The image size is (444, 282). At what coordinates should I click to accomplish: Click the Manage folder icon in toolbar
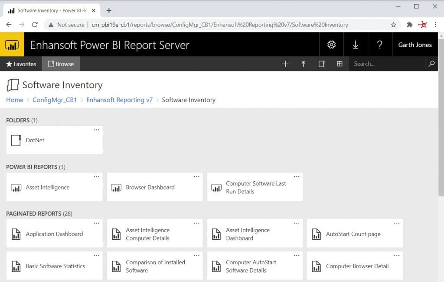[x=321, y=64]
